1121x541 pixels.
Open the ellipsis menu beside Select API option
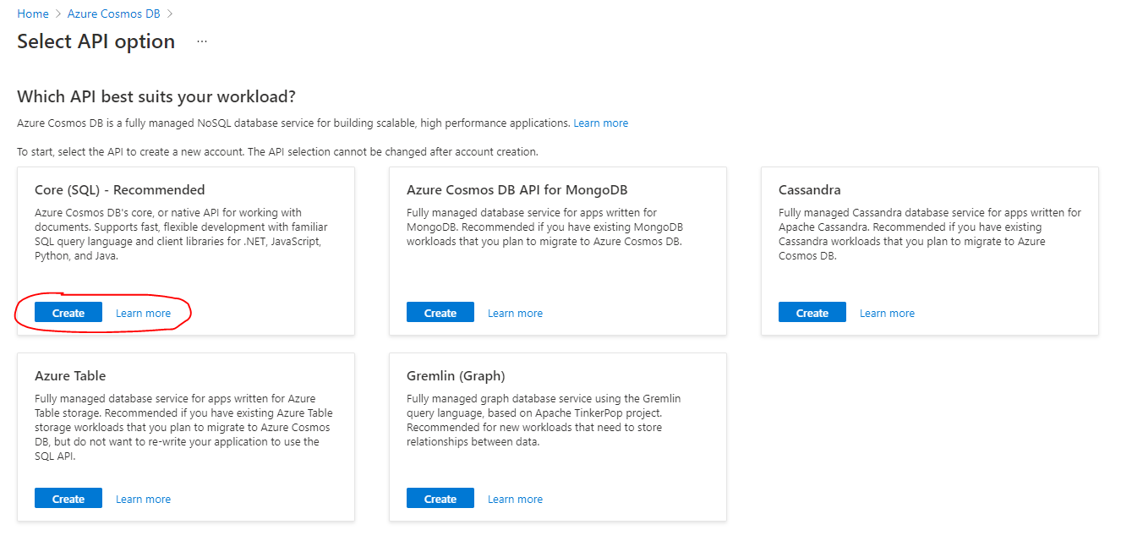pyautogui.click(x=202, y=41)
